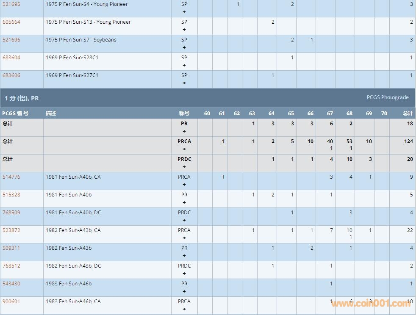Image resolution: width=416 pixels, height=315 pixels.
Task: Expand plus sign in 1982 Fen Sun-A43b, DC row
Action: 184,274
